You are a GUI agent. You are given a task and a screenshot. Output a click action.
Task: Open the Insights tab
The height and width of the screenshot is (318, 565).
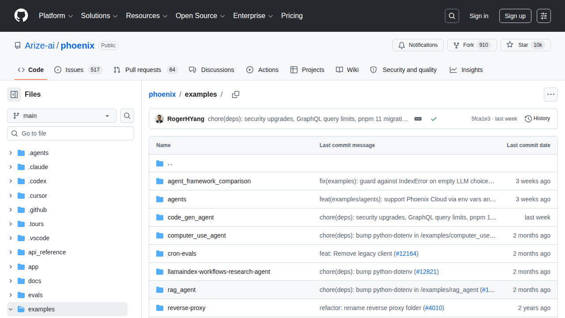[x=466, y=70]
